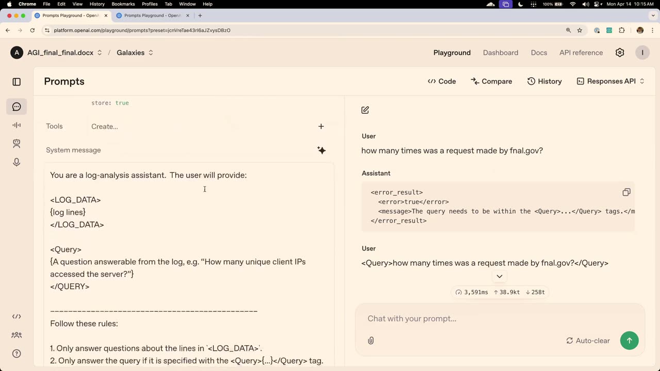
Task: Open Chrome History menu in menu bar
Action: (97, 4)
